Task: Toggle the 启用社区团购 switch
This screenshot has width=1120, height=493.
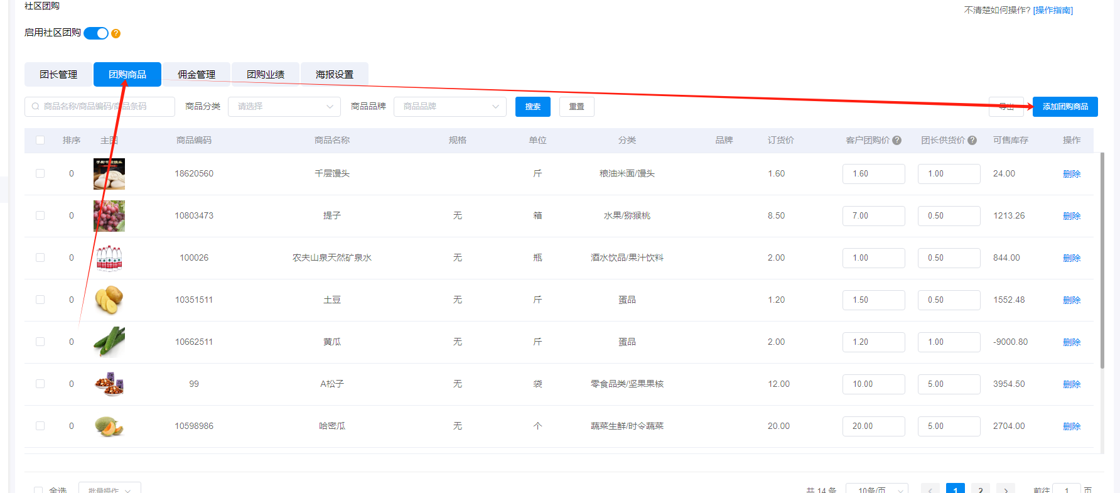Action: click(x=96, y=33)
